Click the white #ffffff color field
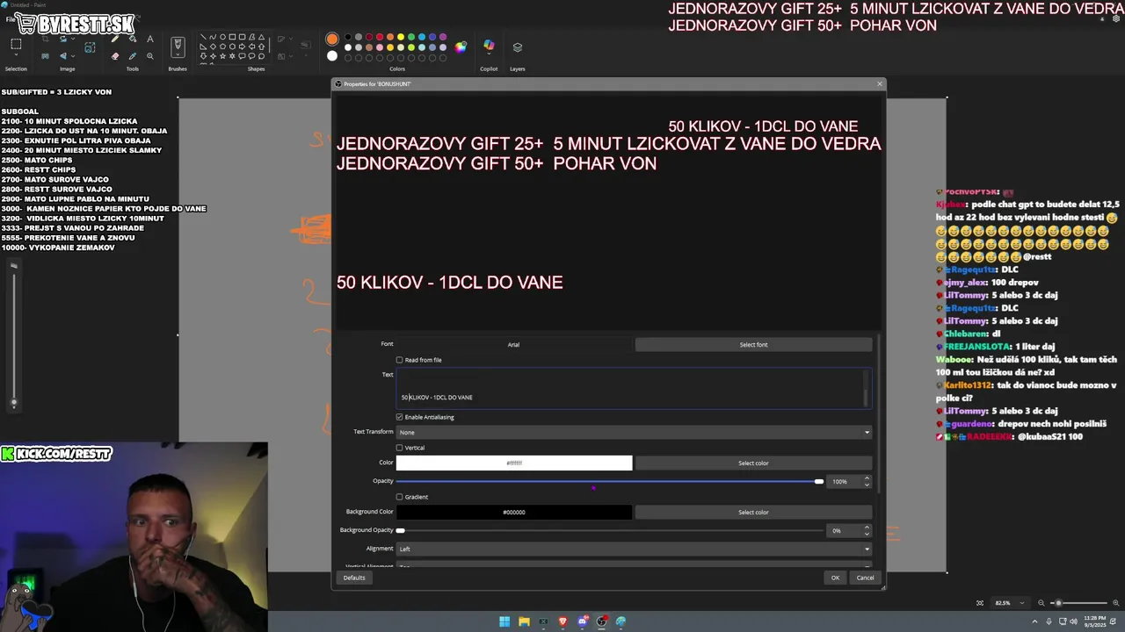 tap(514, 463)
